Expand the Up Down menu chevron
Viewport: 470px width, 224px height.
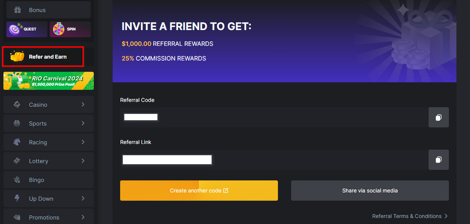pyautogui.click(x=83, y=198)
